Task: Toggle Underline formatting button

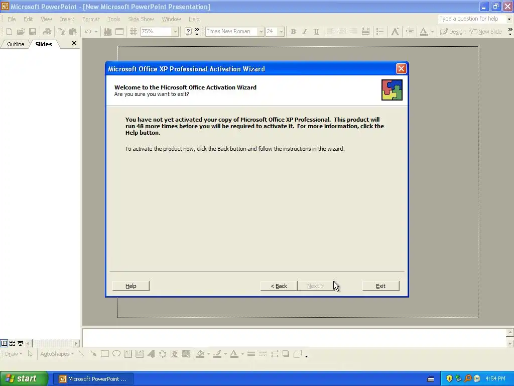Action: [x=316, y=32]
